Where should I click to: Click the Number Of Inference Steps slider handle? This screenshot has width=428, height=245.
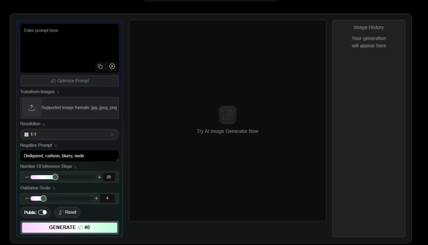(55, 177)
